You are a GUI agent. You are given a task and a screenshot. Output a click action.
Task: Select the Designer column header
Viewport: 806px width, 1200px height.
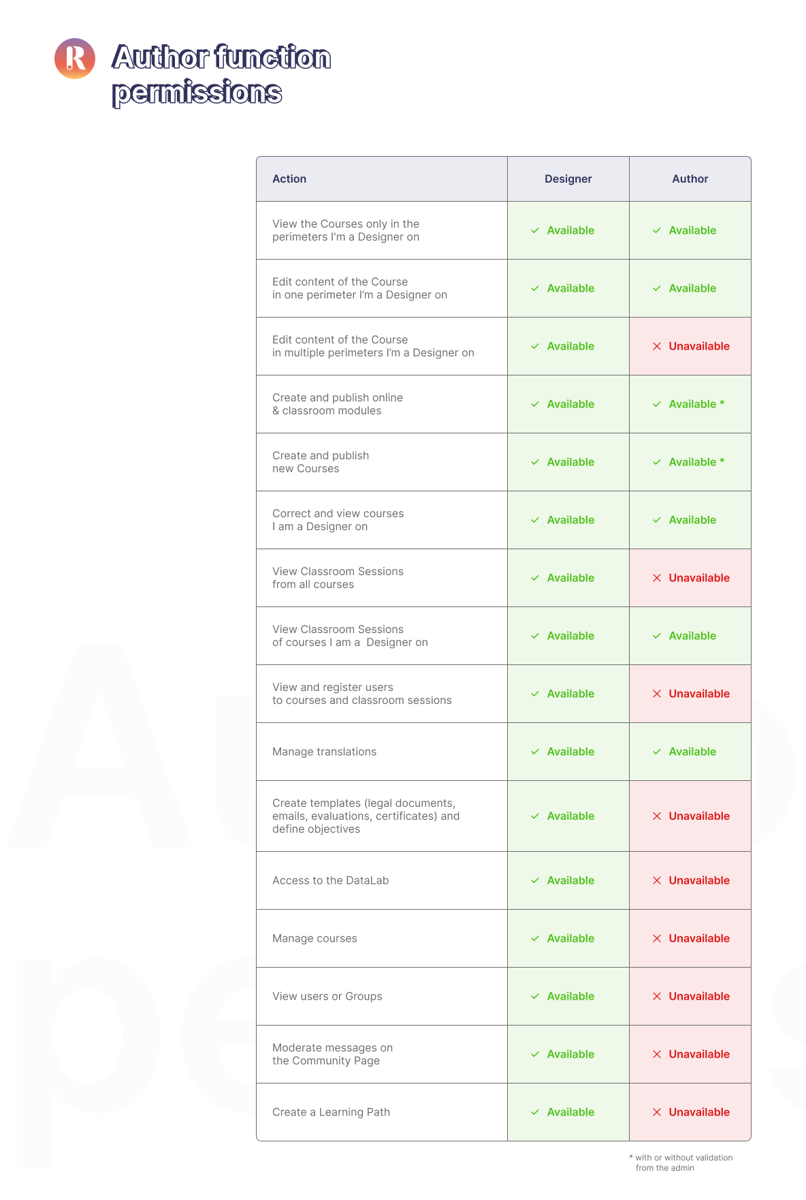568,179
